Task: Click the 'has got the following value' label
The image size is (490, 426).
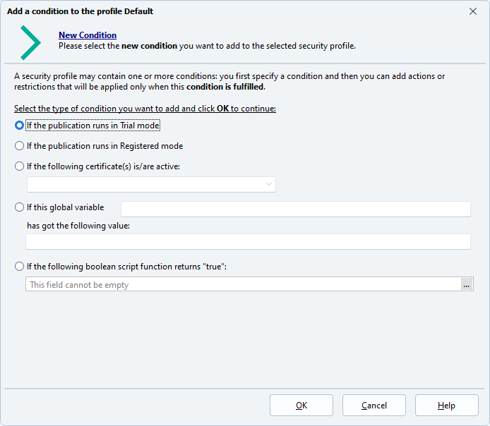Action: pos(78,226)
